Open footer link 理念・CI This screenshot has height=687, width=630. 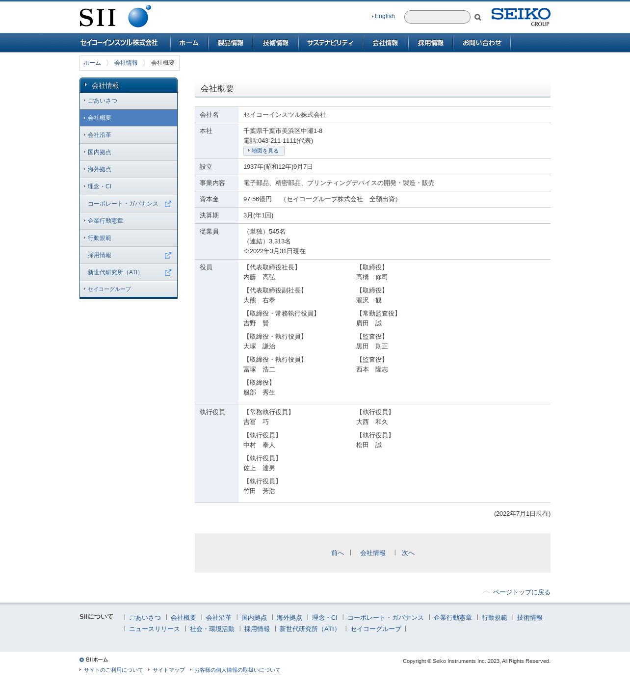point(325,618)
